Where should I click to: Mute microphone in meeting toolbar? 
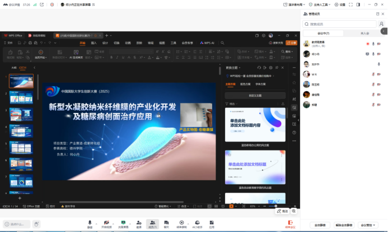coord(90,223)
